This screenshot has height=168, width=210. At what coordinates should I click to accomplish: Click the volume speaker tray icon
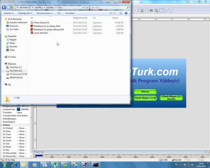[192, 165]
